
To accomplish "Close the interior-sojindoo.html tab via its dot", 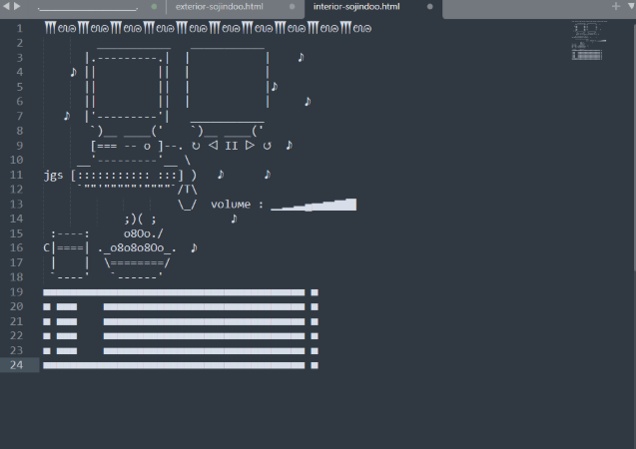I will [430, 7].
